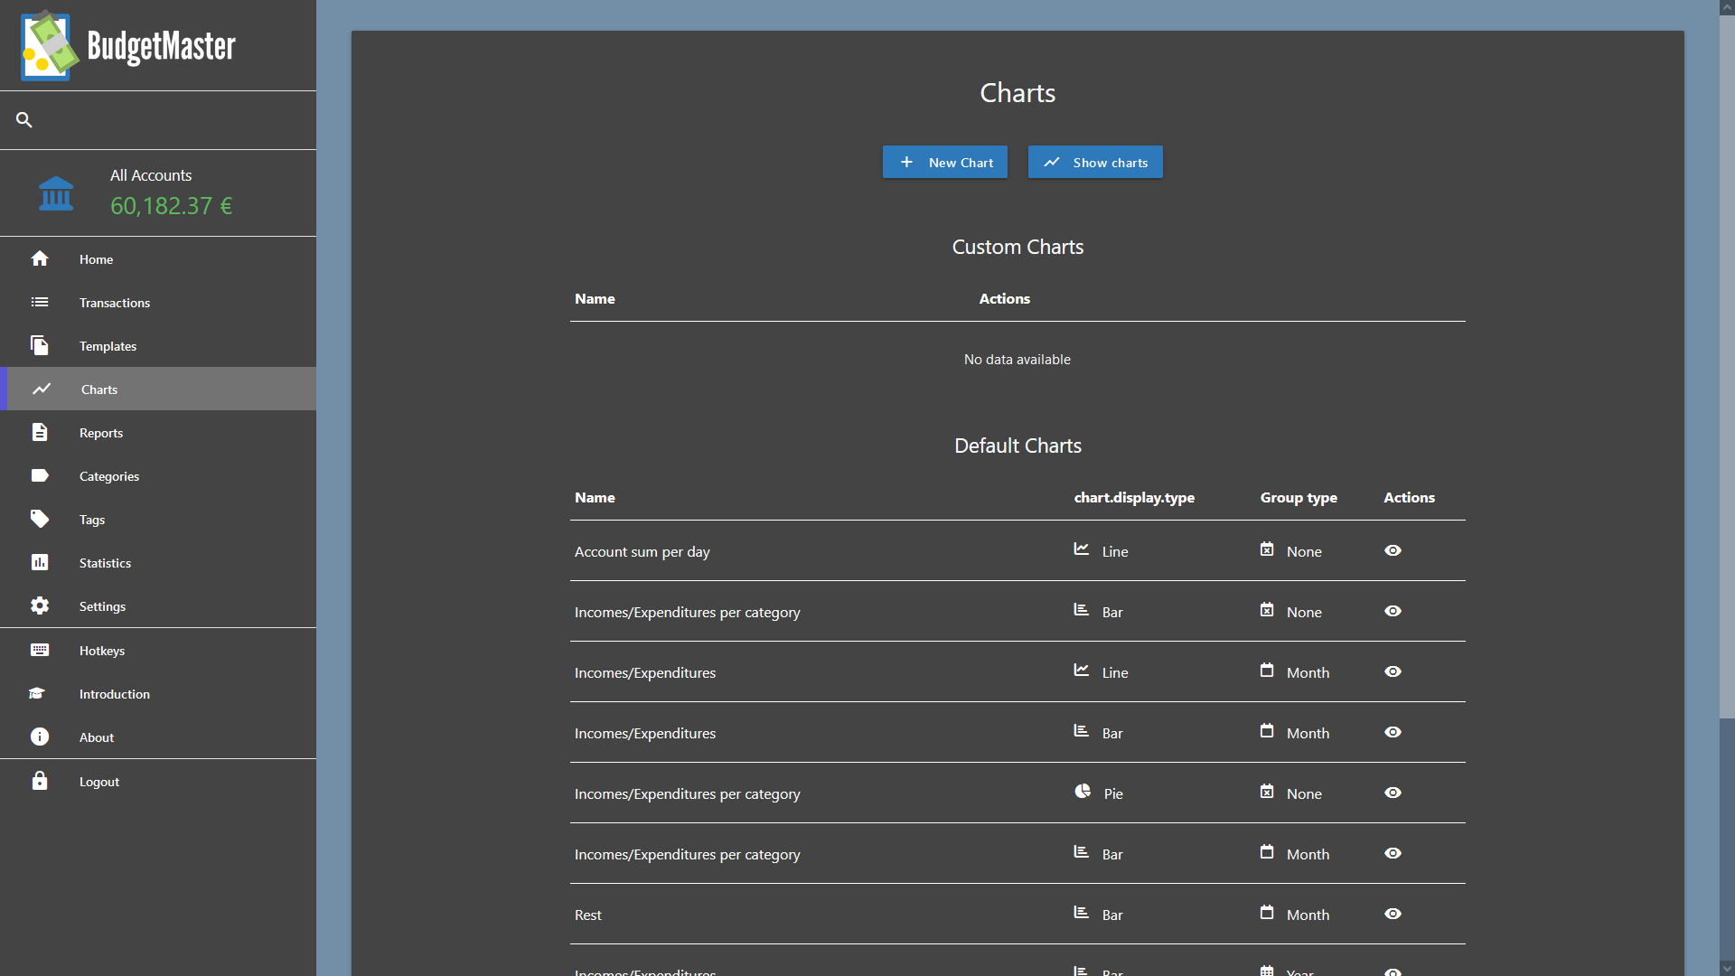Screen dimensions: 1735x976
Task: Click the Charts trend line icon
Action: point(42,389)
